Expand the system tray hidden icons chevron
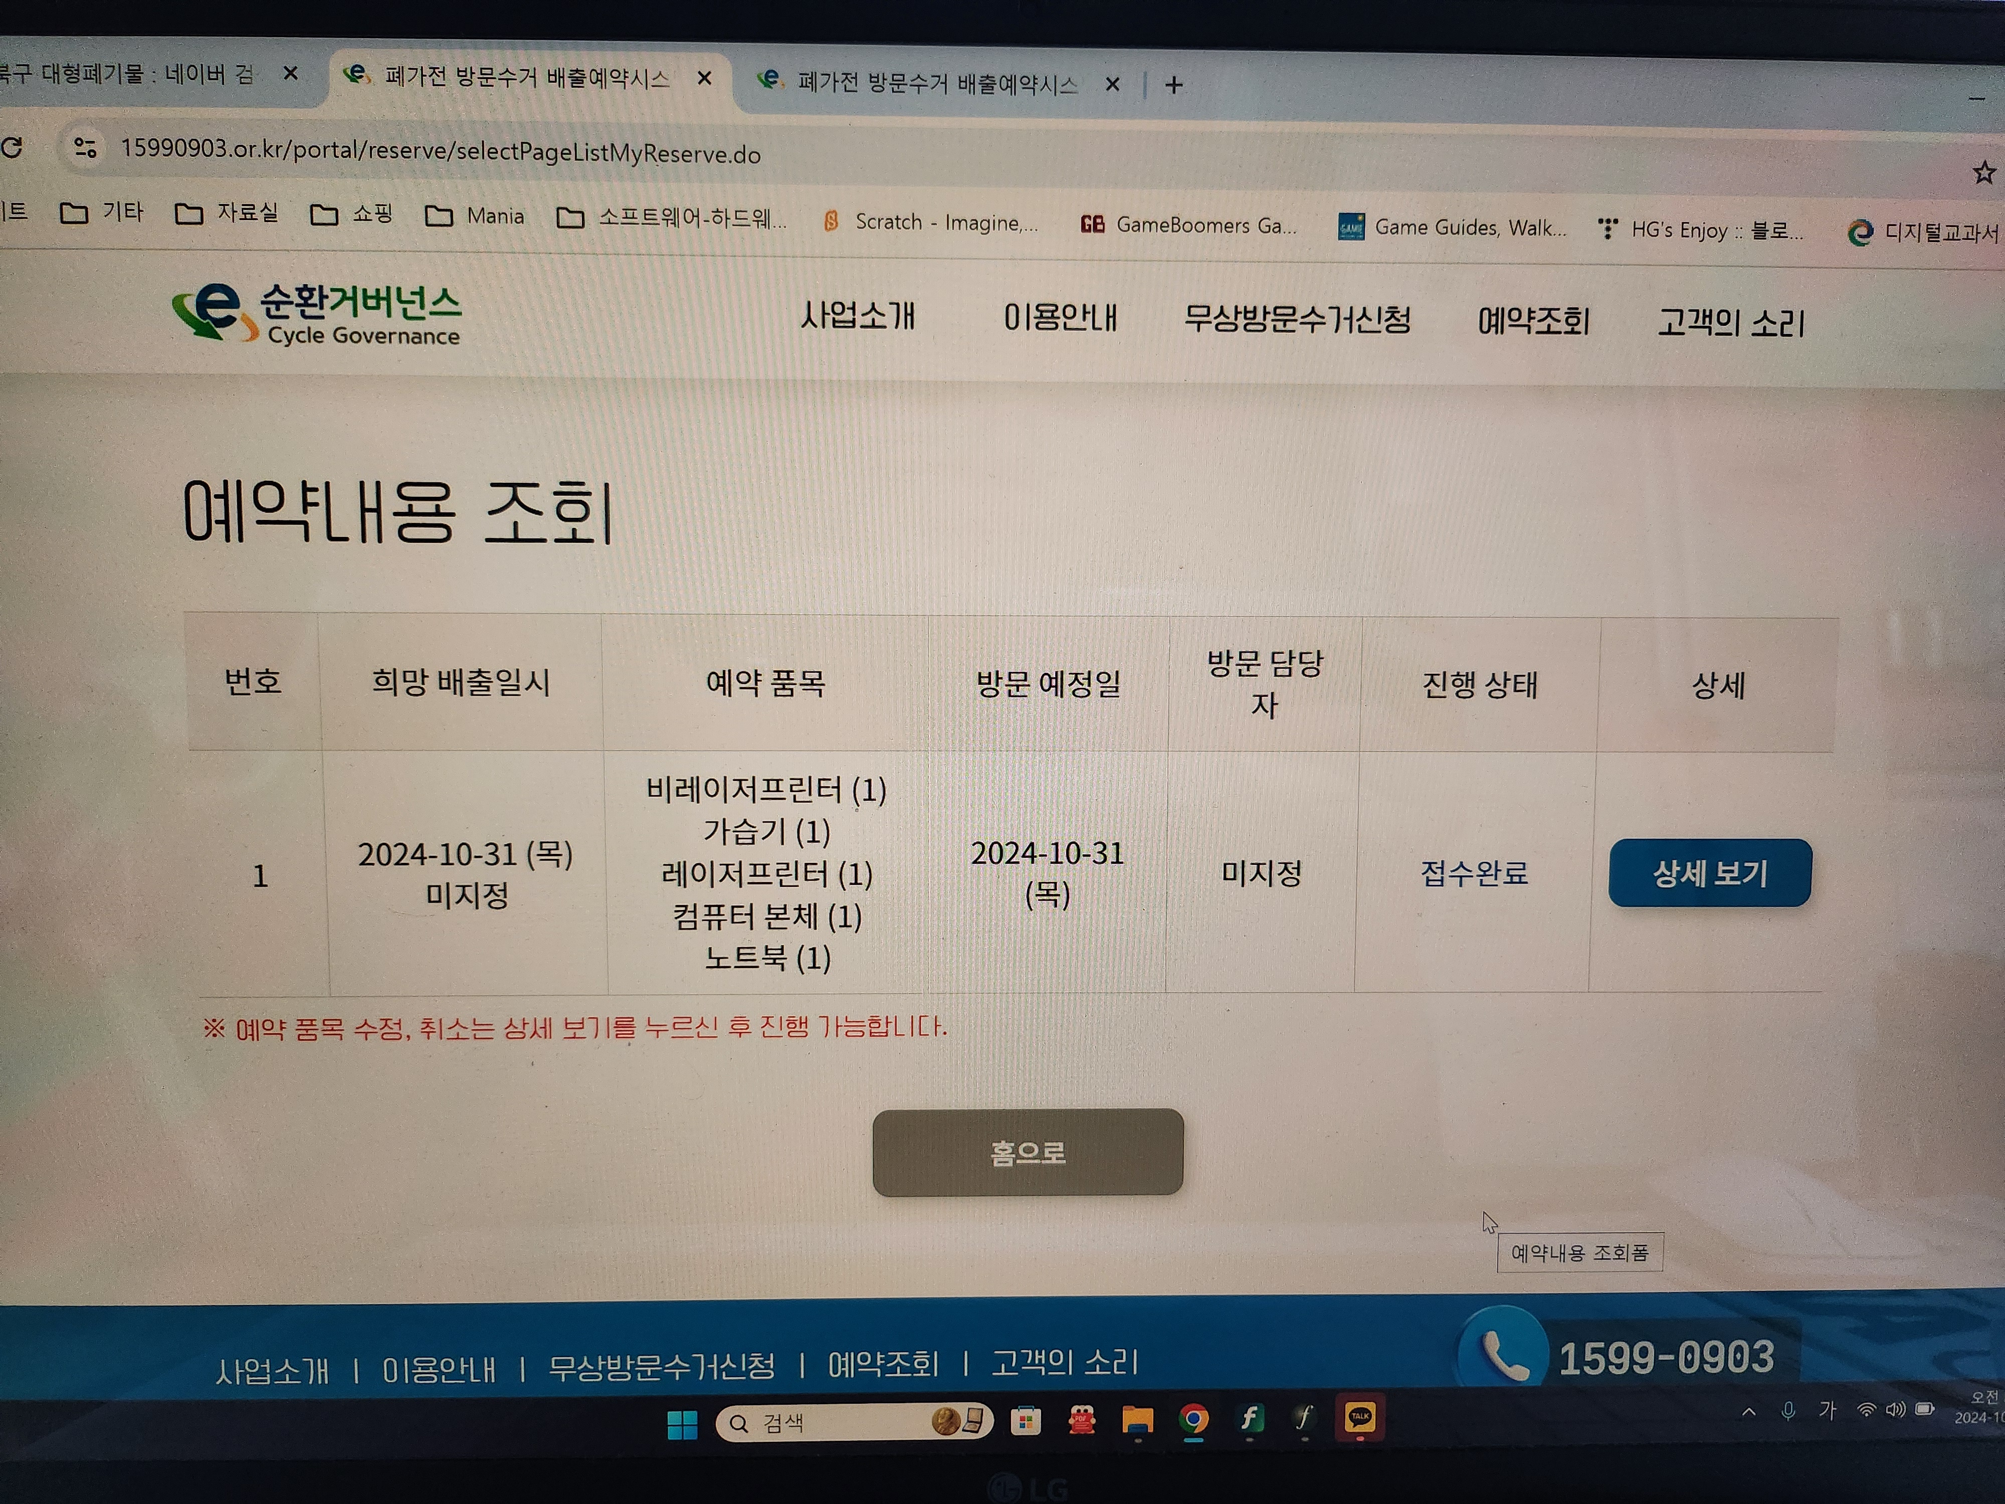This screenshot has width=2005, height=1504. 1748,1412
